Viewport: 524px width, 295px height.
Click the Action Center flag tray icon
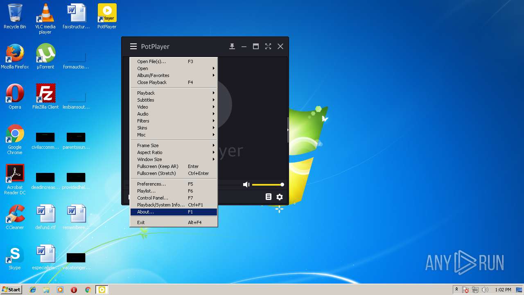click(466, 290)
